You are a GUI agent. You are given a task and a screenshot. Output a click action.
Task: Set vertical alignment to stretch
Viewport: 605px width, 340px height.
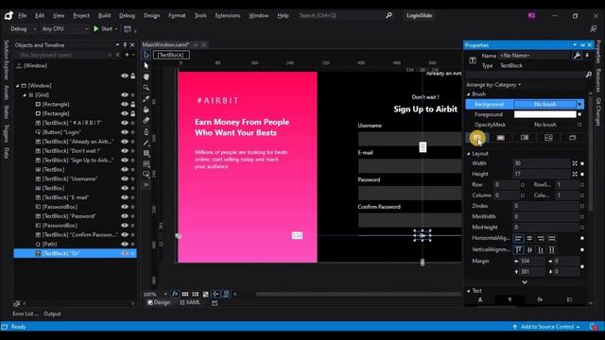coord(552,249)
